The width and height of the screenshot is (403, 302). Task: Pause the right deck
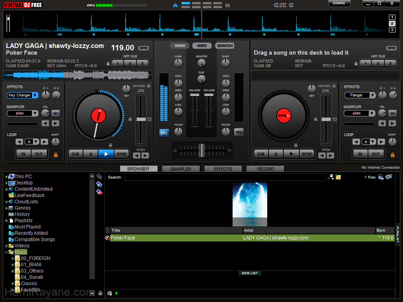pos(276,154)
